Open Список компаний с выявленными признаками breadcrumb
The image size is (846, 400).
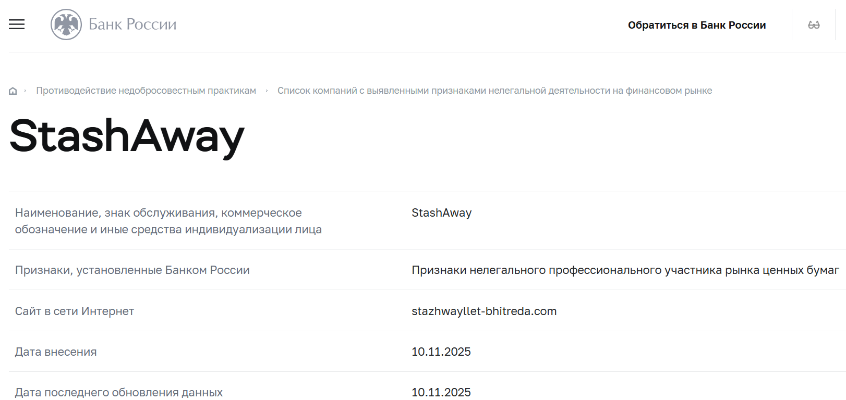tap(494, 91)
